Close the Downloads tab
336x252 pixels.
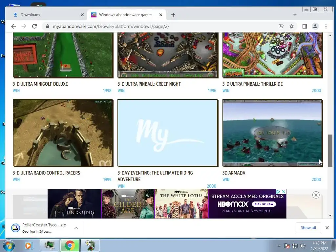pos(82,15)
